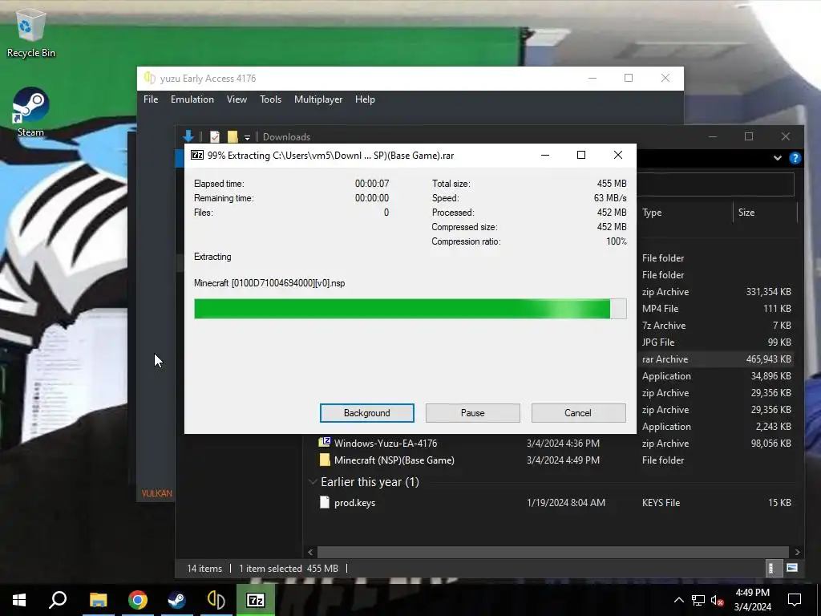Open the Steam desktop shortcut

pyautogui.click(x=31, y=111)
